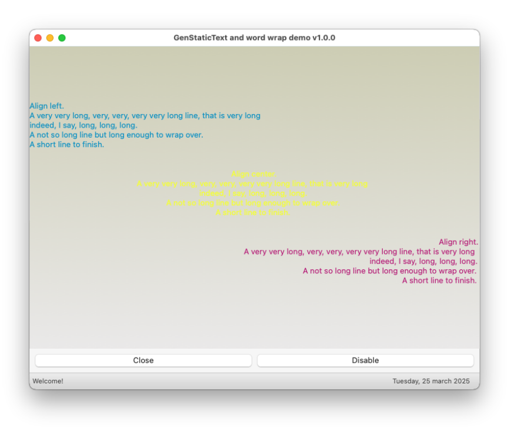The image size is (514, 431).
Task: Click the GenStaticText window title
Action: (x=254, y=38)
